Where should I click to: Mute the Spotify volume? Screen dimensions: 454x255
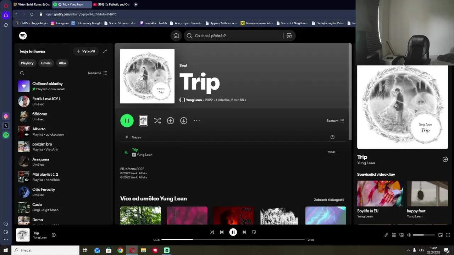tap(409, 235)
